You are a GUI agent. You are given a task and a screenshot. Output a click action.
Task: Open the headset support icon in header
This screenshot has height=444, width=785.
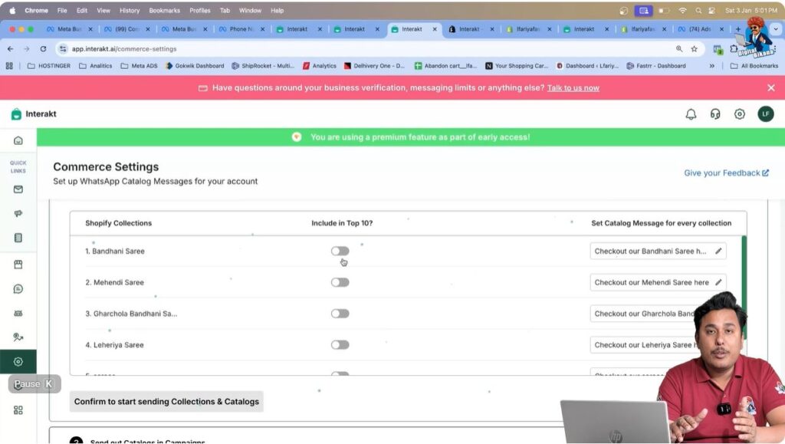(x=715, y=113)
